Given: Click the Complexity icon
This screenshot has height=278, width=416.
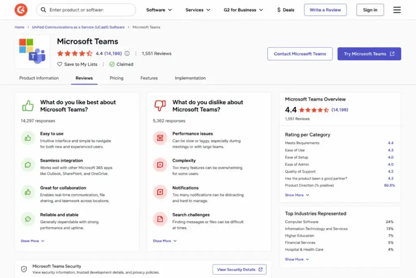Looking at the screenshot, I should 160,165.
